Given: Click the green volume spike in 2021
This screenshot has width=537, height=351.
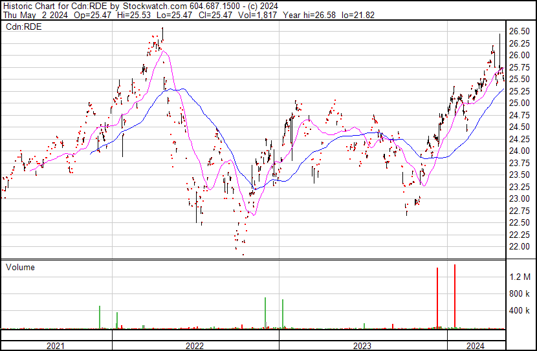Looking at the screenshot, I should (100, 317).
